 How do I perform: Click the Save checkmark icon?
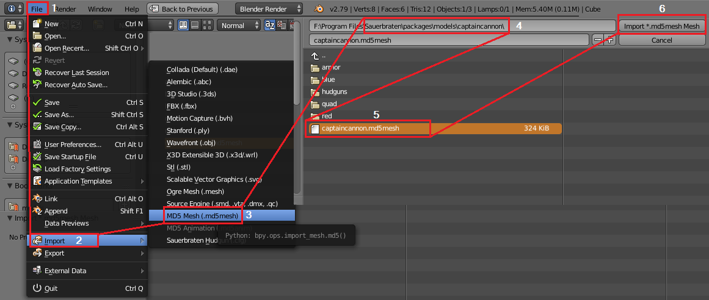(37, 102)
